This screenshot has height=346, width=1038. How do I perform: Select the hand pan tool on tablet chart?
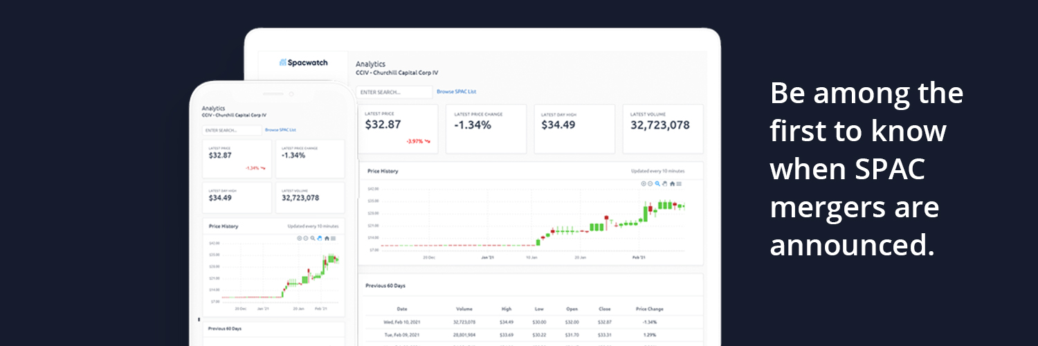[x=665, y=183]
